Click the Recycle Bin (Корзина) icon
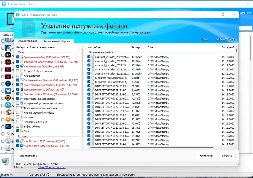Image resolution: width=253 pixels, height=178 pixels. point(22,117)
